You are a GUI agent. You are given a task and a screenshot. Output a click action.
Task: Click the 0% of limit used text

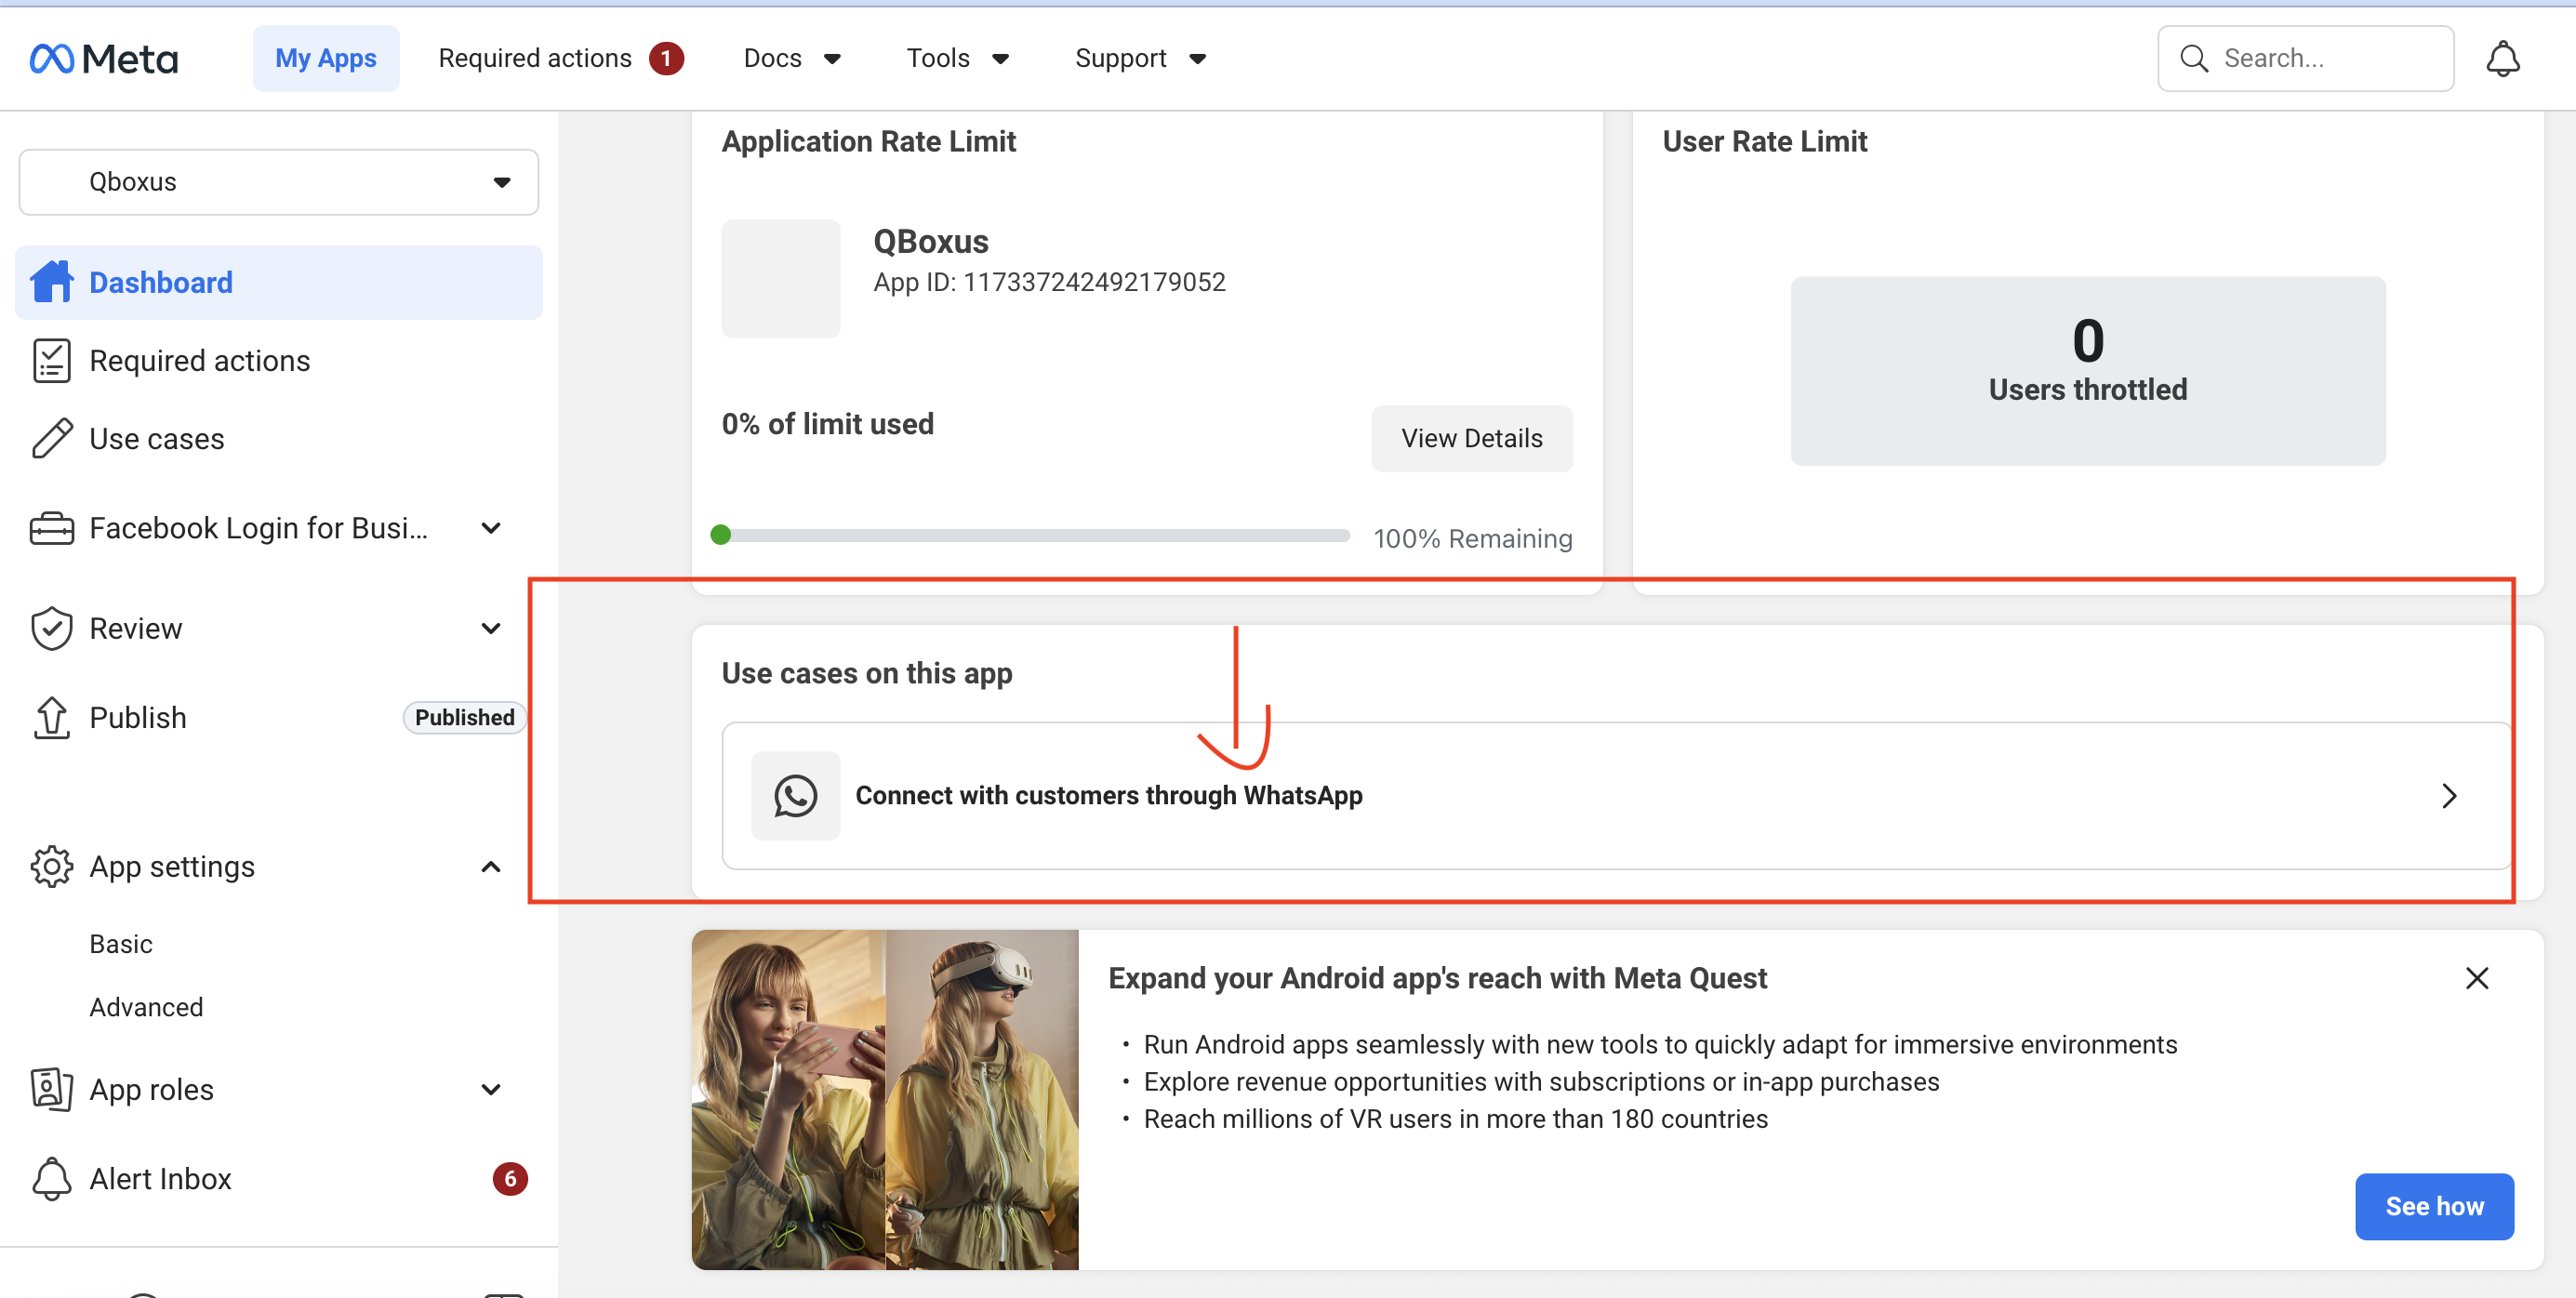pos(828,424)
